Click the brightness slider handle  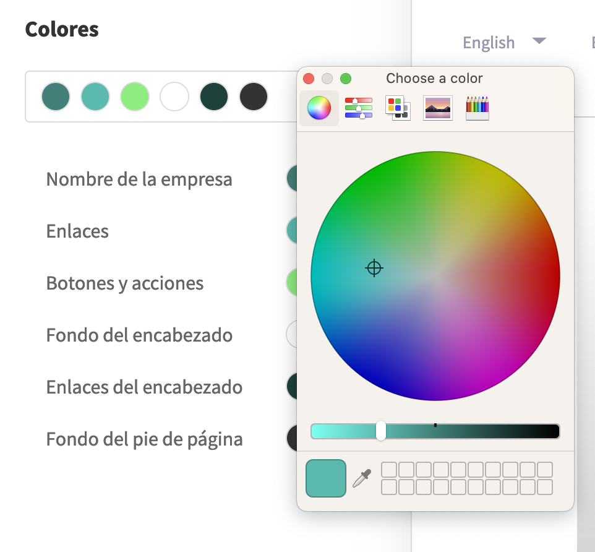point(381,431)
